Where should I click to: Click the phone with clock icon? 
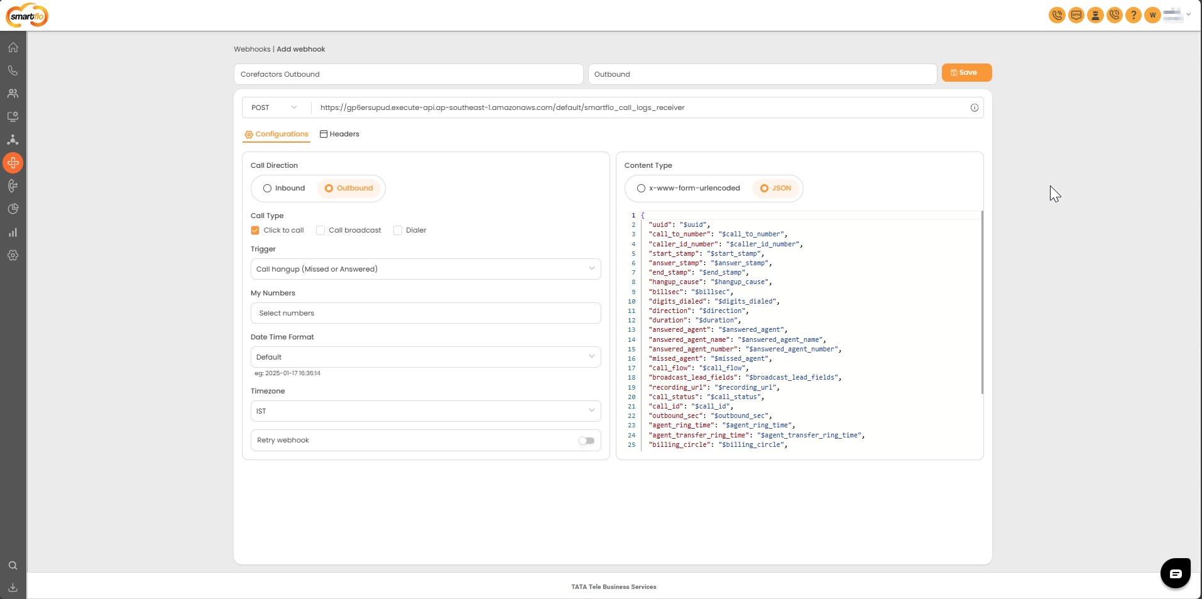1115,15
